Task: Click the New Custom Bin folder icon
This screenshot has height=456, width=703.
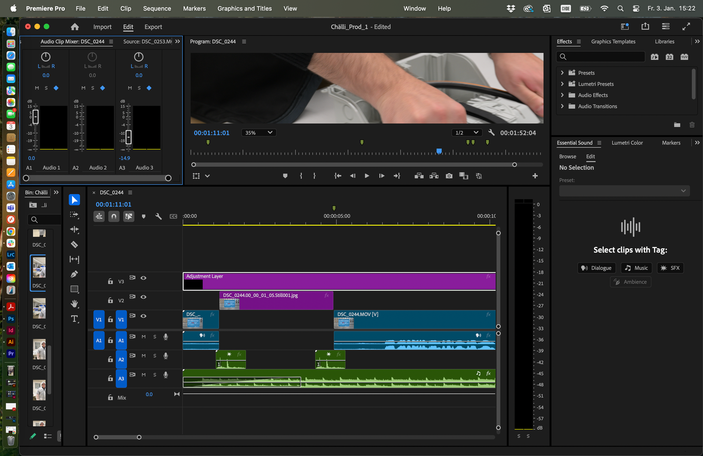Action: point(677,125)
